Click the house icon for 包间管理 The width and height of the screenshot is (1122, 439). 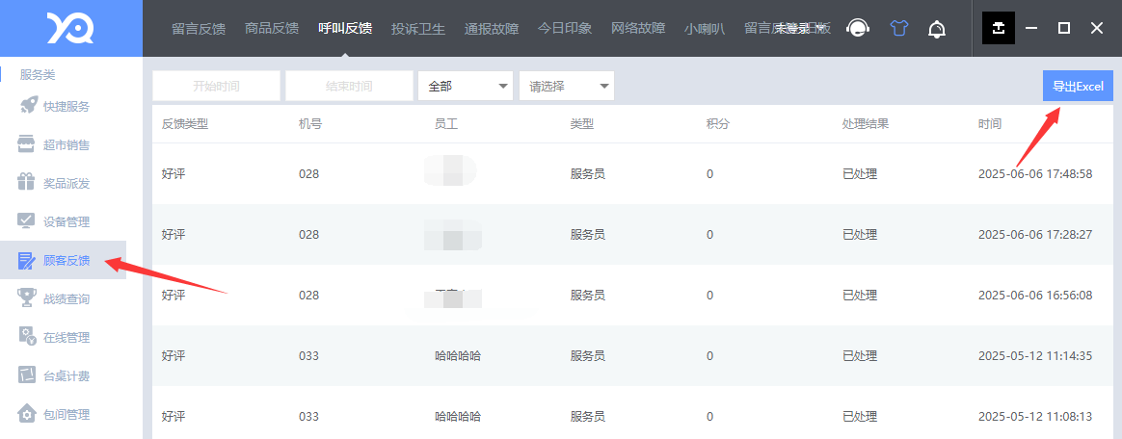[26, 414]
